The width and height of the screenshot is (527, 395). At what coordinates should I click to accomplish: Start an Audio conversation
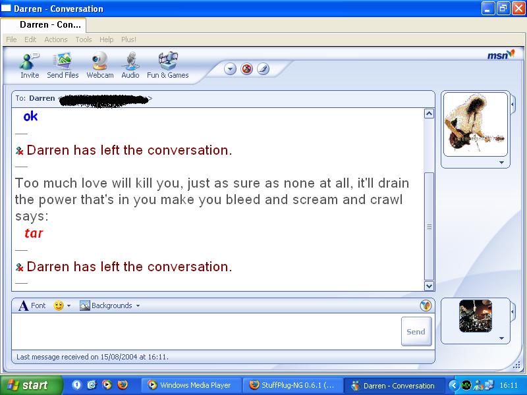pyautogui.click(x=130, y=65)
